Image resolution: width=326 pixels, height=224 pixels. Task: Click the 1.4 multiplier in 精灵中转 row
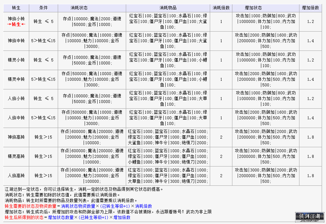pos(310,79)
